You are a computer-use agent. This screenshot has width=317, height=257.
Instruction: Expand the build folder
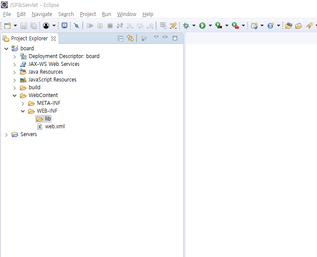[15, 88]
